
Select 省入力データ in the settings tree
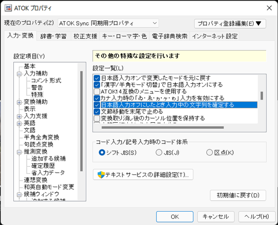coord(48,173)
